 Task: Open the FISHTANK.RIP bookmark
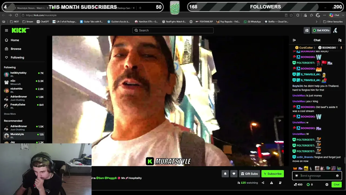[x=204, y=22]
